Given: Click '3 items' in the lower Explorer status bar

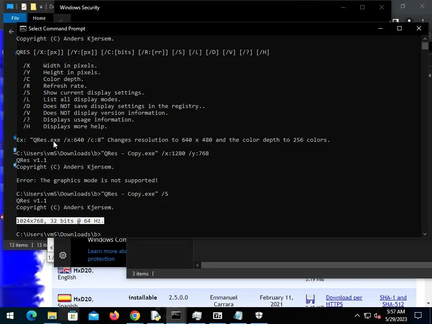Looking at the screenshot, I should [x=140, y=273].
